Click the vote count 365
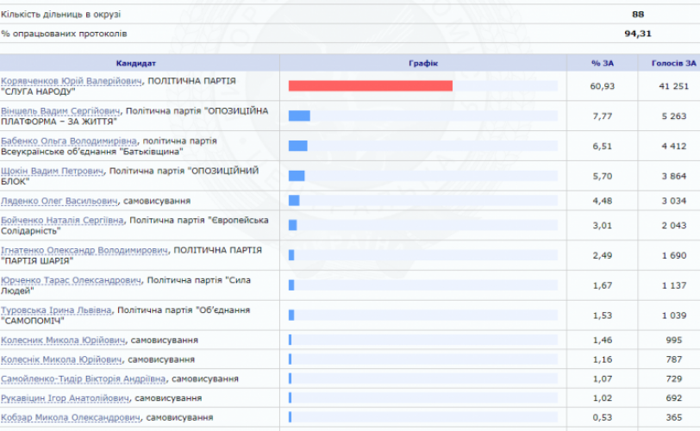 coord(673,417)
